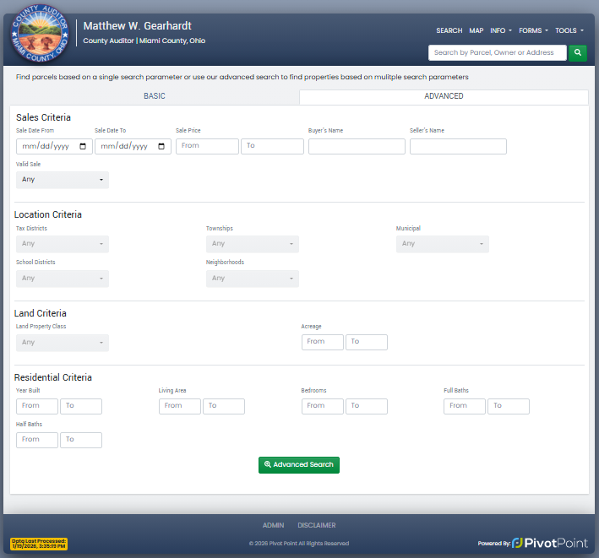Open the DISCLAIMER footer link
Screen dimensions: 599x558
click(x=317, y=525)
